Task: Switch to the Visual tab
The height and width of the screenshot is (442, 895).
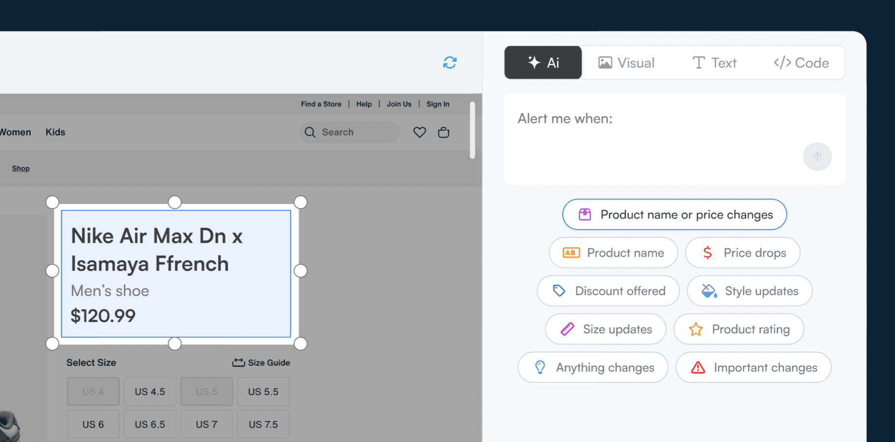Action: pyautogui.click(x=627, y=63)
